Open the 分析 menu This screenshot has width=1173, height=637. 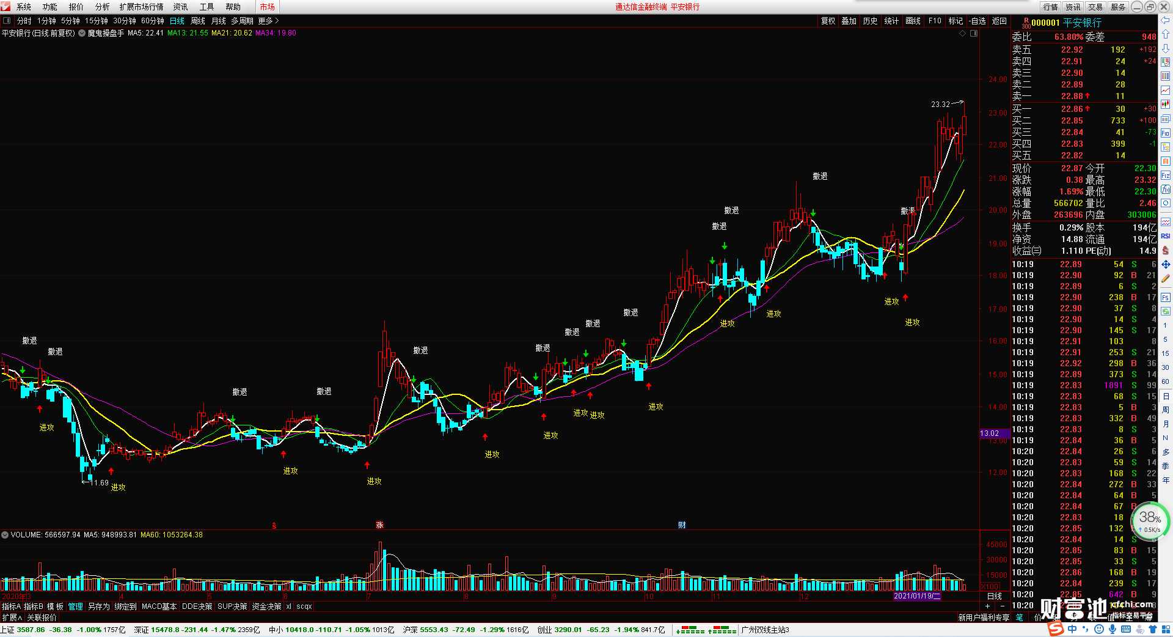point(102,7)
